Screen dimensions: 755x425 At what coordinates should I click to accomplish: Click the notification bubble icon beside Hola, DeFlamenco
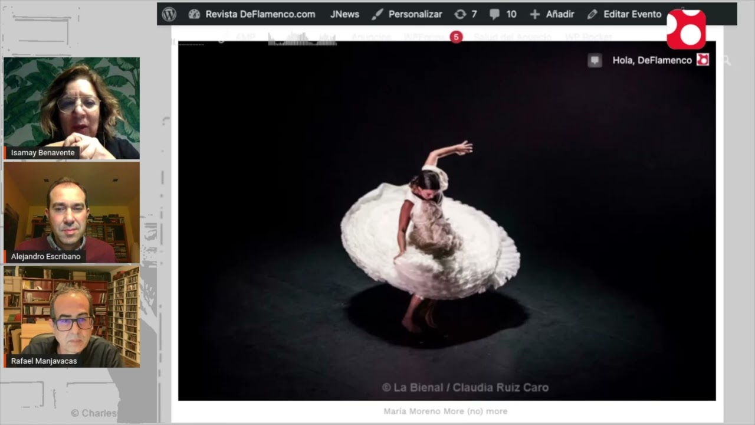(x=595, y=60)
